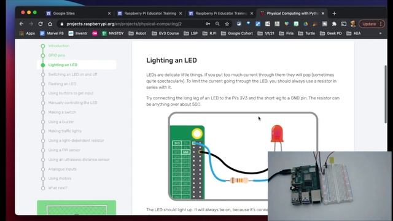Open Switching an LED on and off step

pos(72,74)
